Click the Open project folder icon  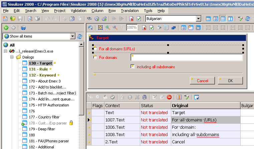13,19
